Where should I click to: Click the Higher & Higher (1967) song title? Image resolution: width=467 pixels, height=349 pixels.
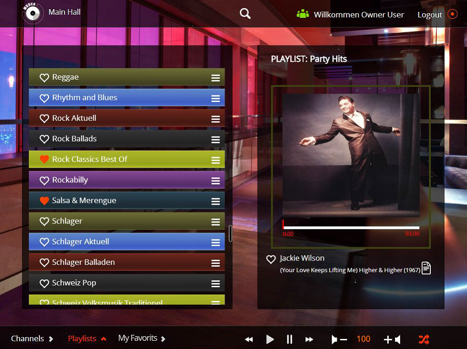point(350,270)
